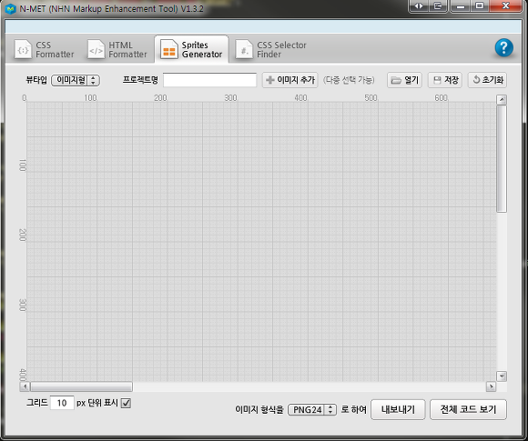This screenshot has width=528, height=441.
Task: Click the title bar icon beside the arrows
Action: point(438,5)
